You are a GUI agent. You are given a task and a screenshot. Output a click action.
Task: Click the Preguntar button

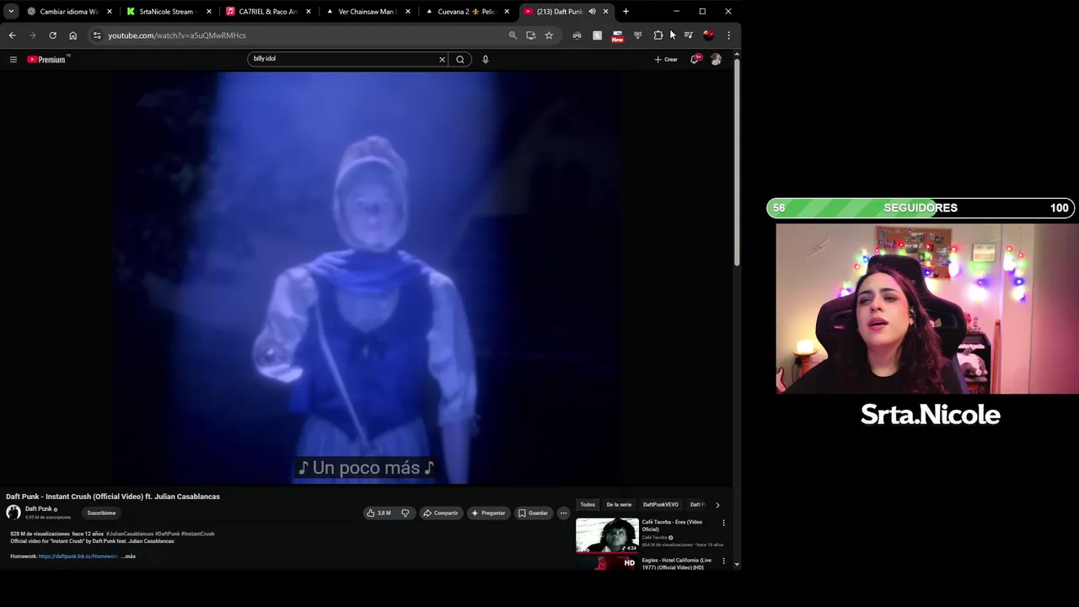pos(488,513)
